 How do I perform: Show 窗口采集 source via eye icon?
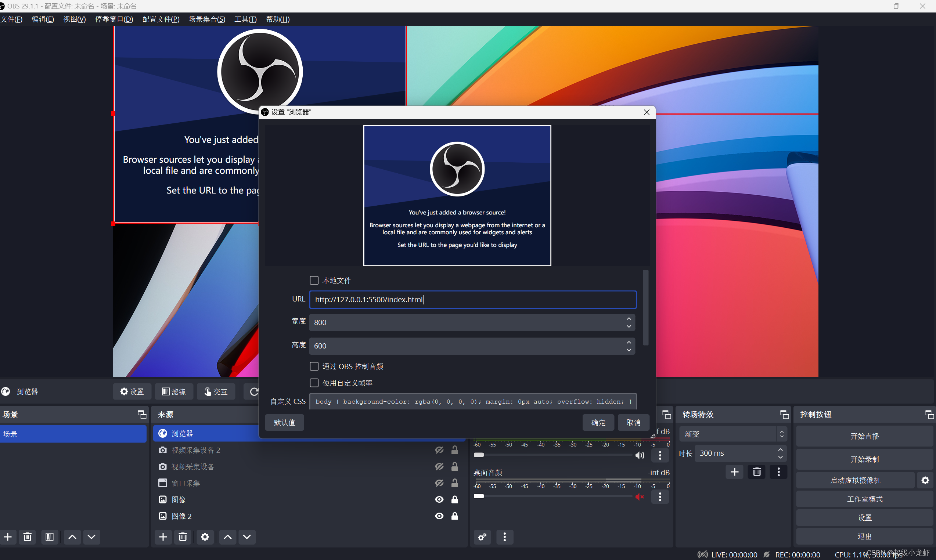pyautogui.click(x=439, y=483)
